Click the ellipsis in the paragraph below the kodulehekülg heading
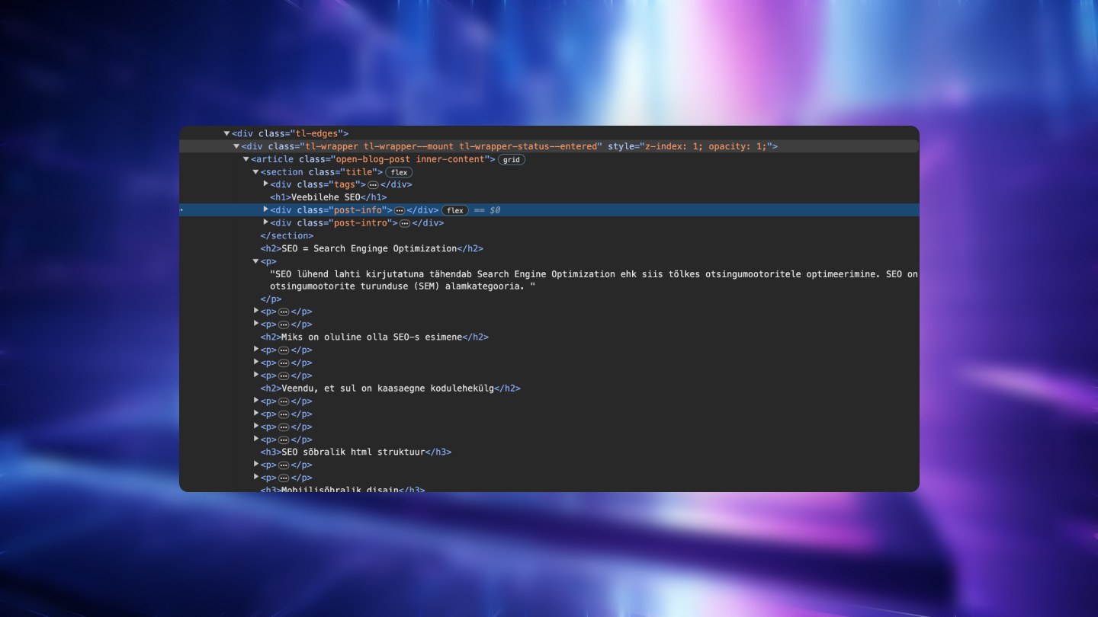This screenshot has height=617, width=1098. click(283, 401)
